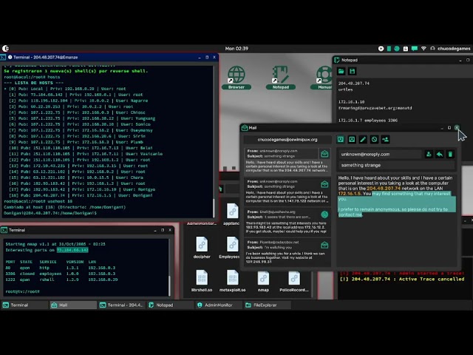Delete the opened mail with trash icon
Screen dimensions: 473x355
(450, 155)
